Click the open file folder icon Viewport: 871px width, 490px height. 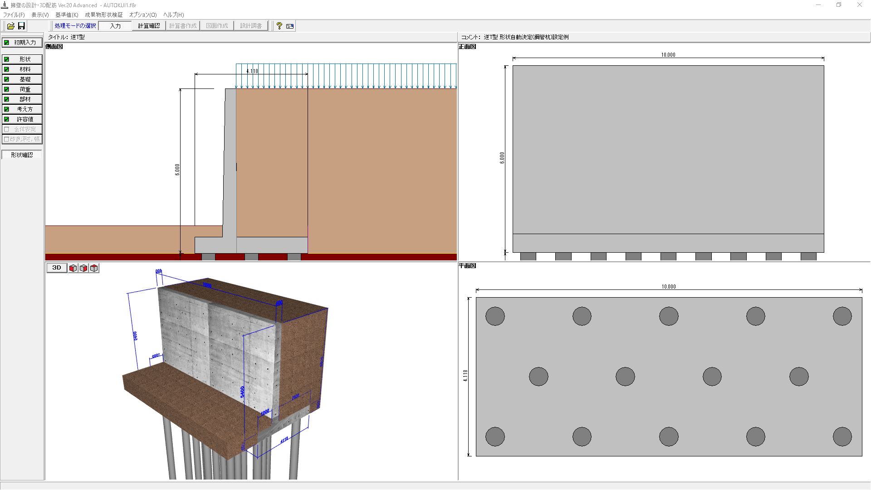(x=10, y=26)
